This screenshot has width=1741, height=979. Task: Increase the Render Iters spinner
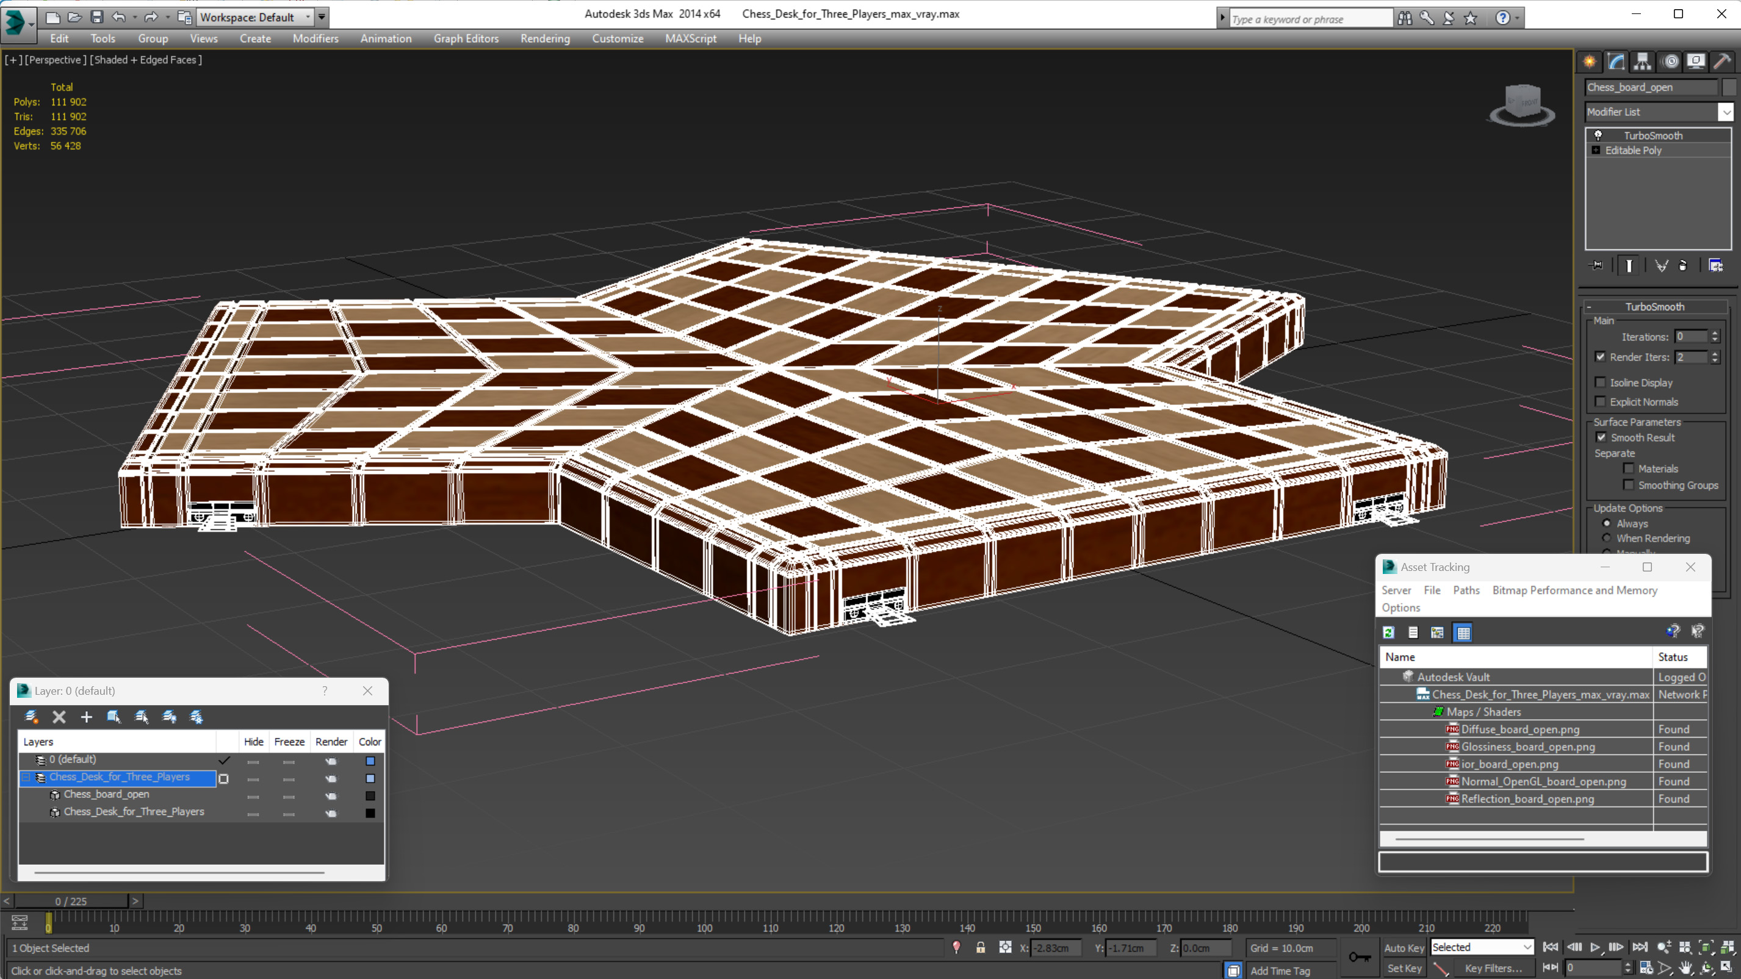click(x=1715, y=353)
